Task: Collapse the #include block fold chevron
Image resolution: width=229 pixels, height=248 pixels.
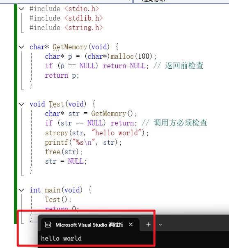Action: [x=21, y=9]
